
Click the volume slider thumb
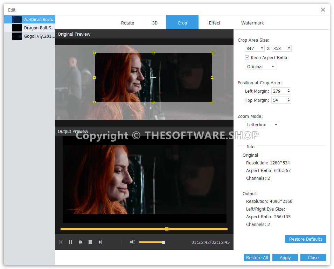[x=163, y=242]
